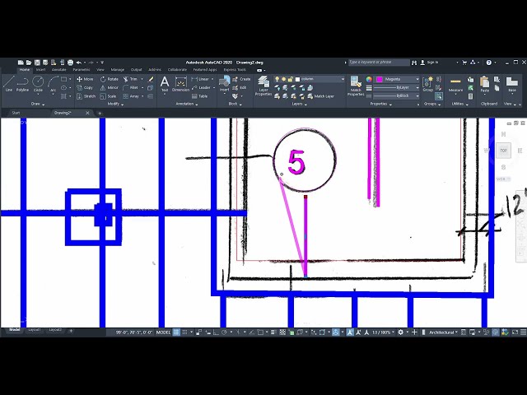527x395 pixels.
Task: Toggle snap mode in status bar
Action: (x=184, y=332)
